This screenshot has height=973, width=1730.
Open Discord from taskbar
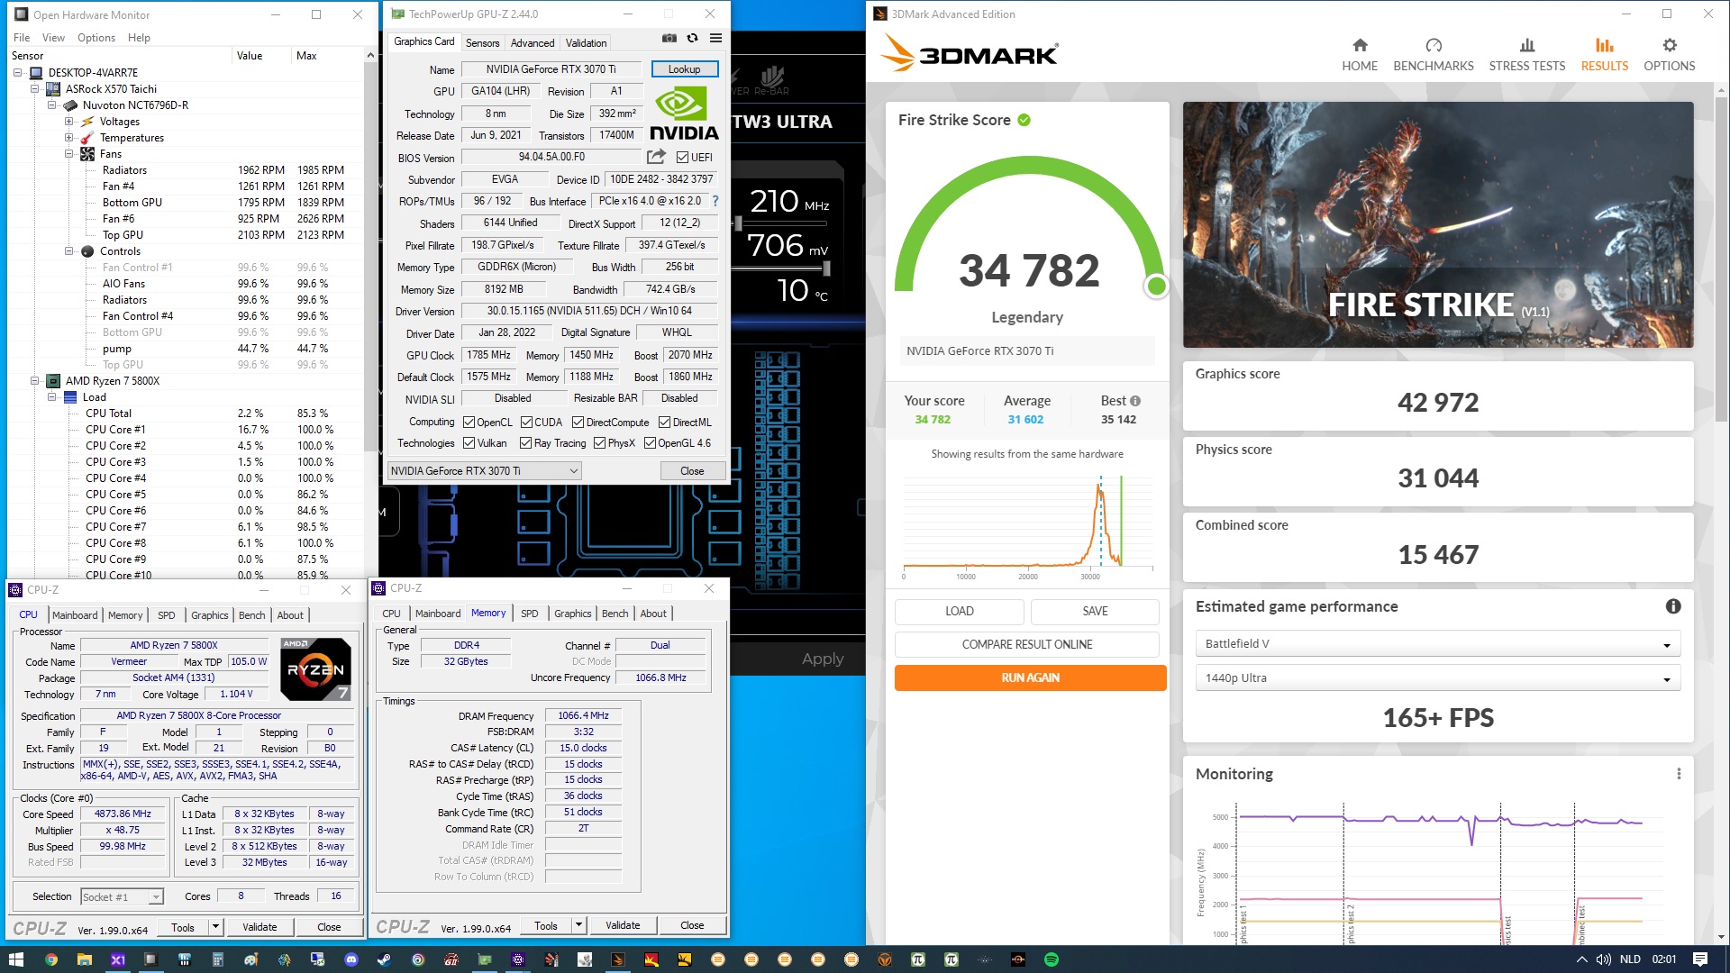(x=351, y=959)
